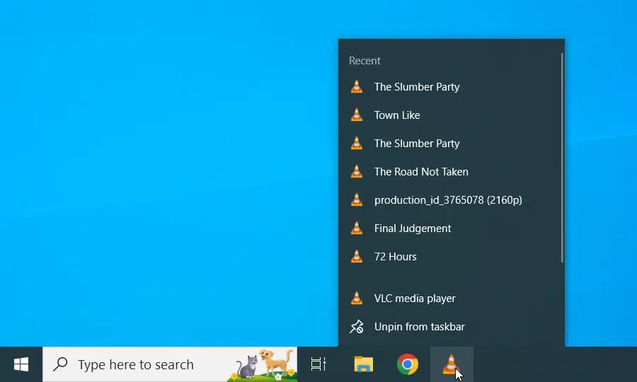The image size is (637, 382).
Task: Click the jump list vertical scrollbar
Action: click(x=562, y=158)
